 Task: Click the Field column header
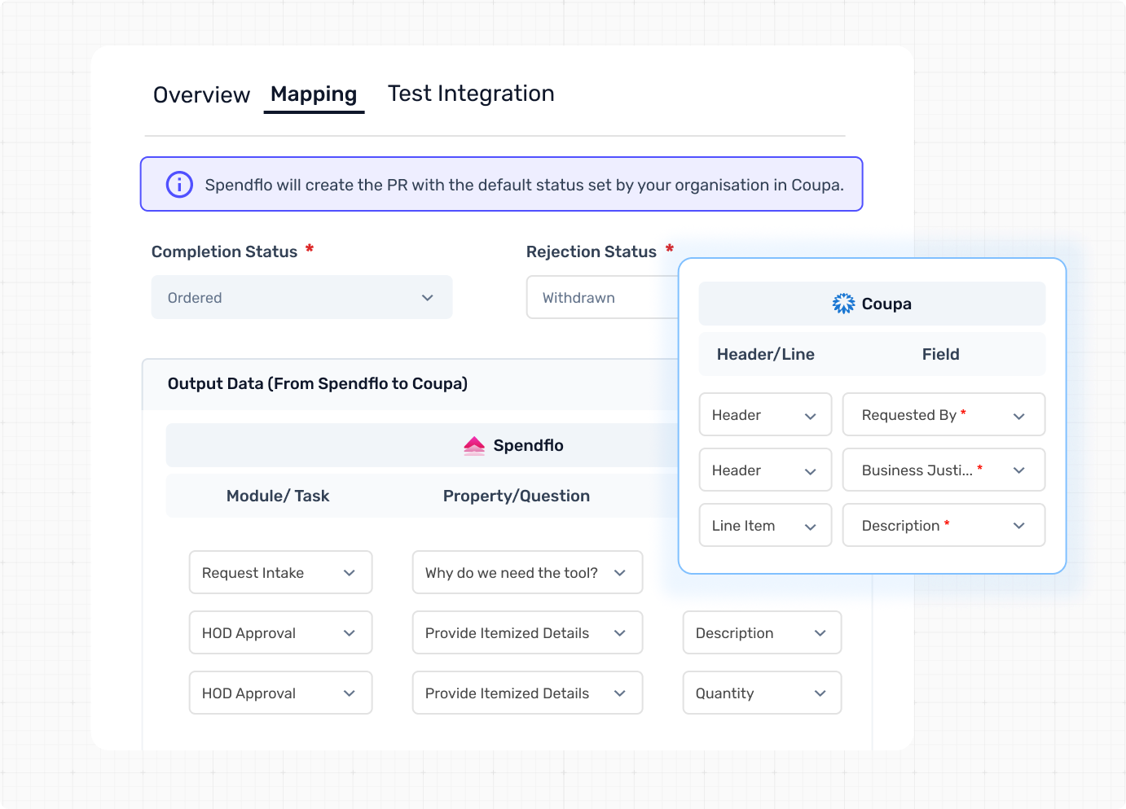[x=941, y=354]
